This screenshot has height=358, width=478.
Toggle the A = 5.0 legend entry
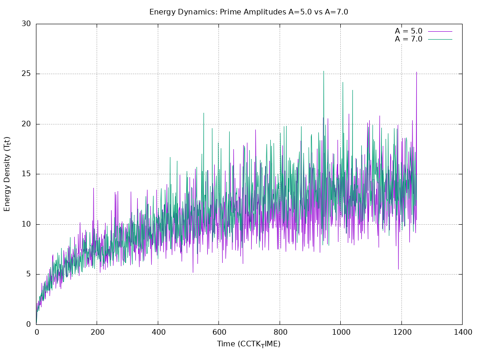[x=408, y=31]
